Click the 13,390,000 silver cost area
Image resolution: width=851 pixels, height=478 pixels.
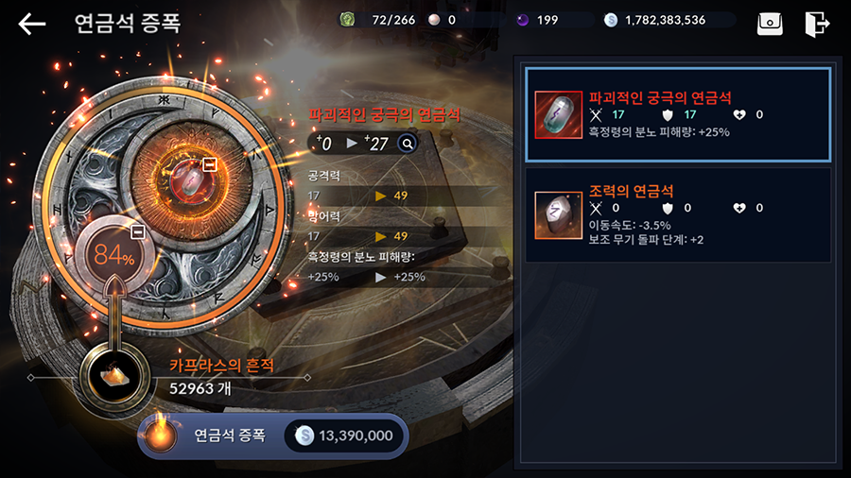point(344,435)
